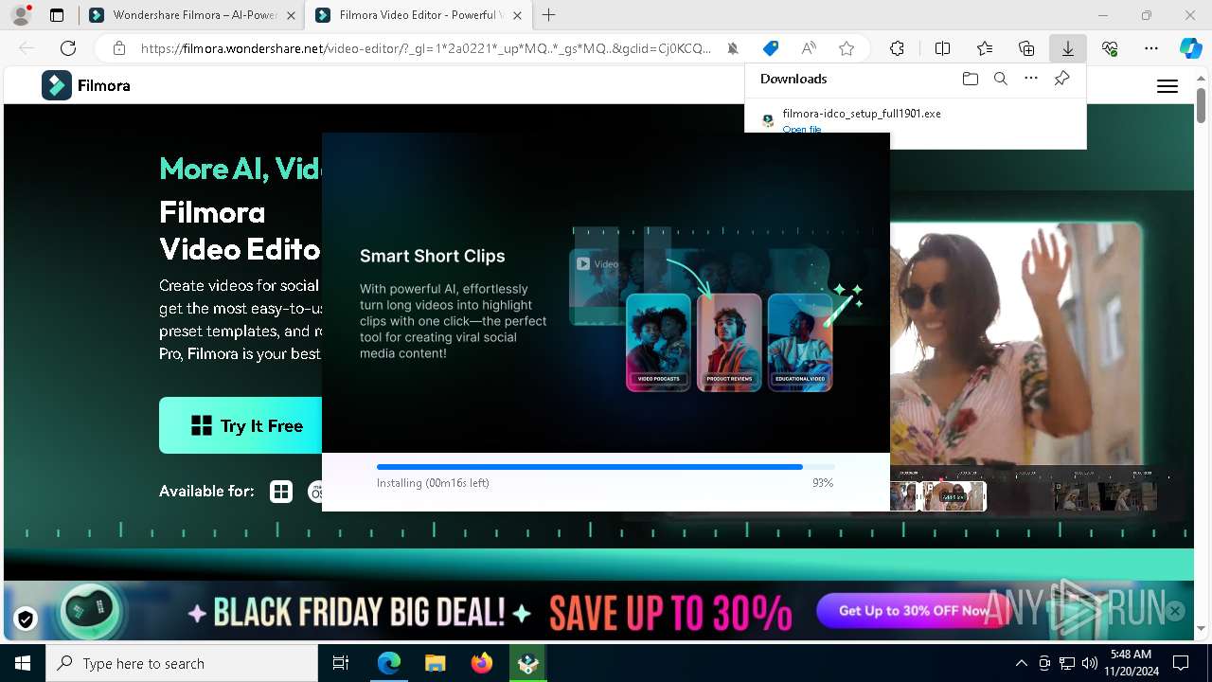Click the Edge profile avatar icon
Image resolution: width=1212 pixels, height=682 pixels.
point(21,15)
